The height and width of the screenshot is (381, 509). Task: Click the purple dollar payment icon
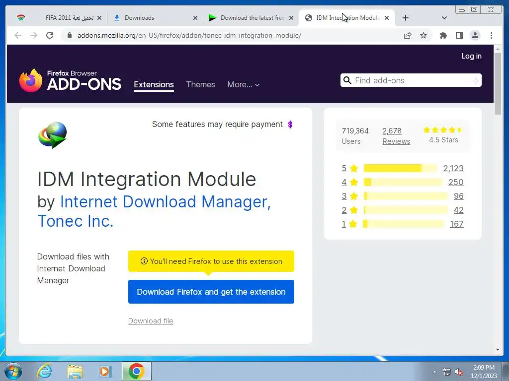pyautogui.click(x=290, y=125)
